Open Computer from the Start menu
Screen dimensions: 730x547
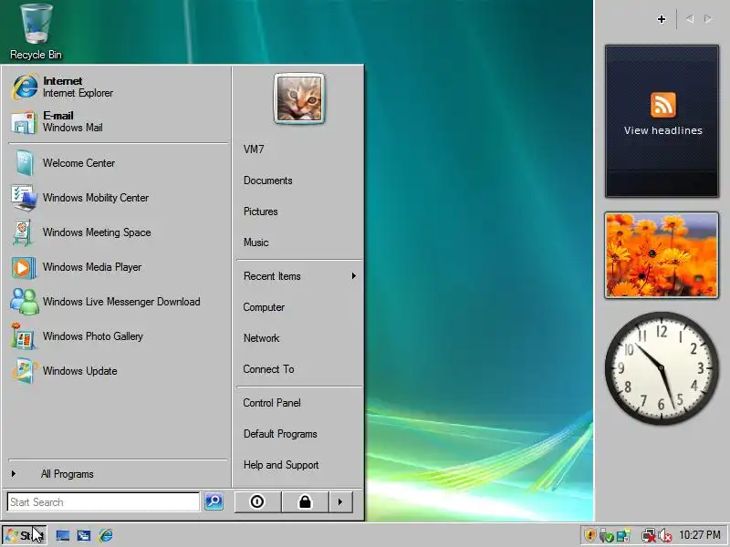click(x=299, y=307)
